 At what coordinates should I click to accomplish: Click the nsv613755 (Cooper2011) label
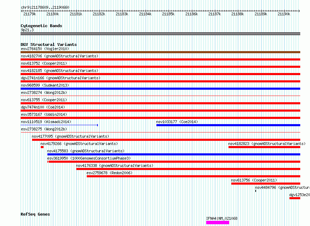tap(44, 100)
